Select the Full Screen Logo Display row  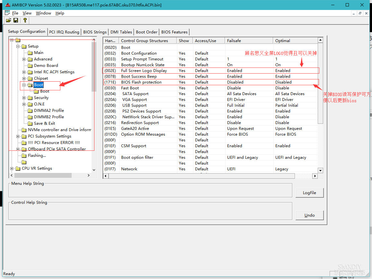[x=211, y=70]
